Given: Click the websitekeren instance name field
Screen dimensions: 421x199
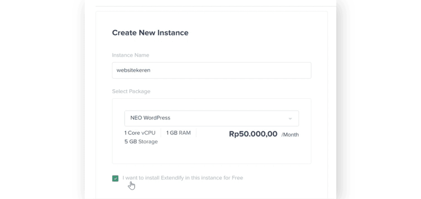Looking at the screenshot, I should click(x=211, y=70).
